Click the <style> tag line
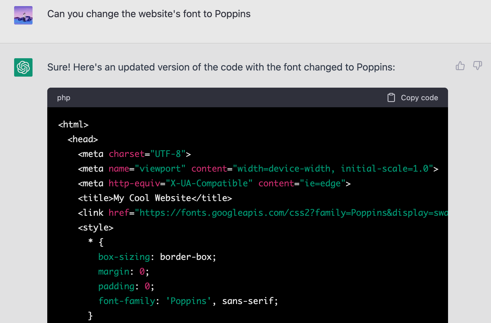This screenshot has height=323, width=491. [x=96, y=227]
